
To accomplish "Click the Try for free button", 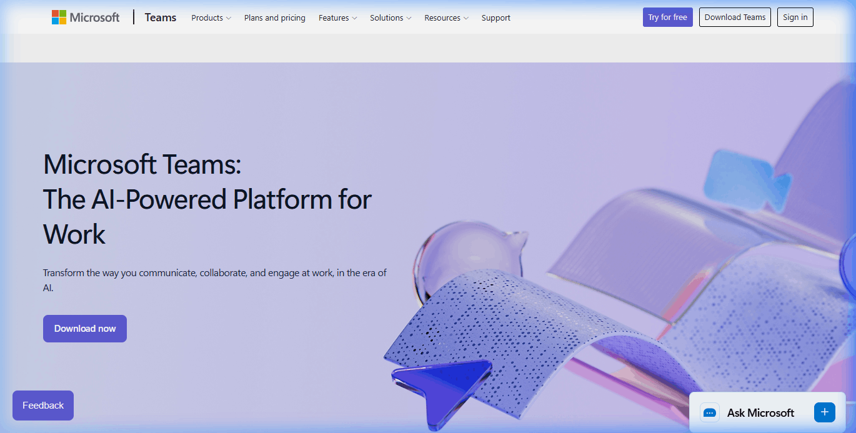I will (668, 17).
